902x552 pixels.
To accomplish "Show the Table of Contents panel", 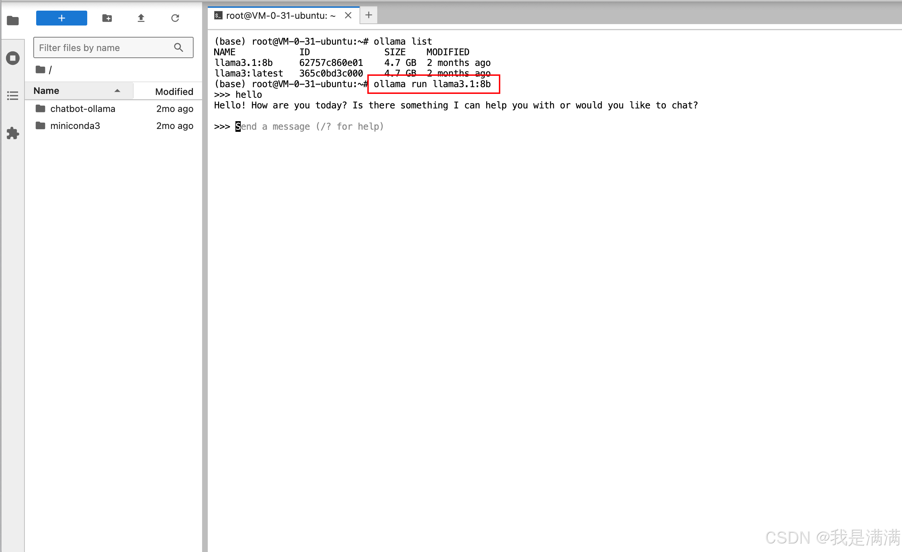I will point(13,96).
